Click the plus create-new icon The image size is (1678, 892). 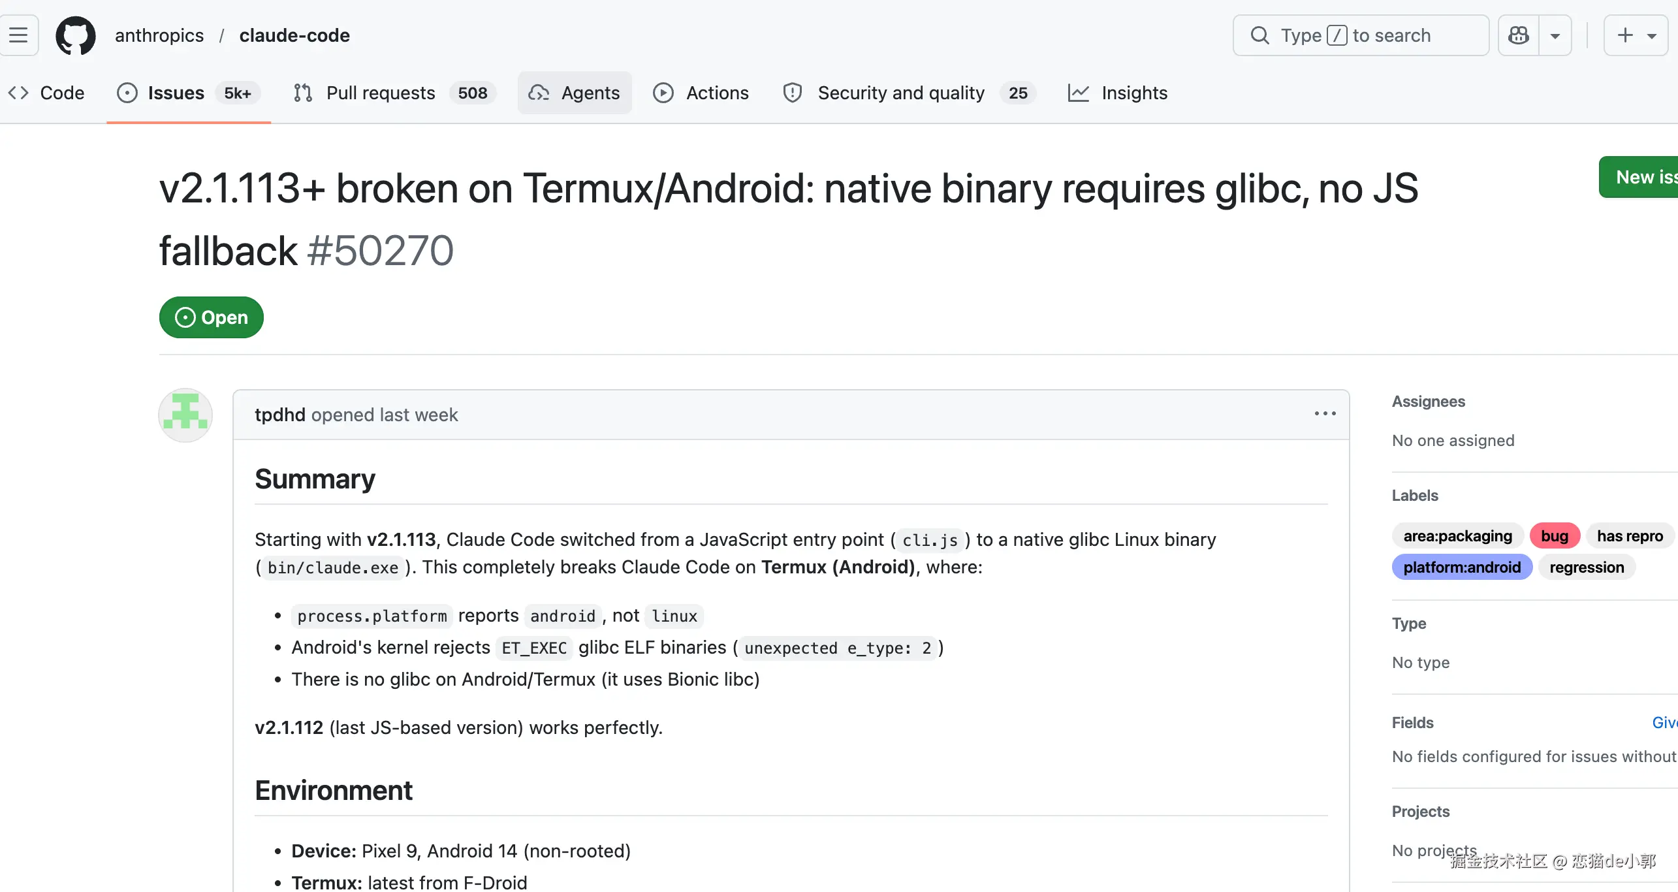pos(1625,35)
